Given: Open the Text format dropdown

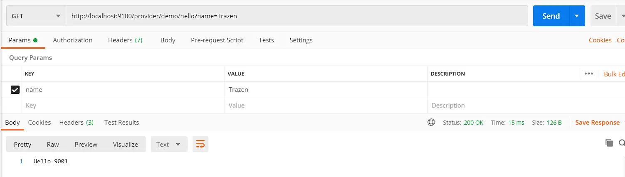Looking at the screenshot, I should [168, 144].
